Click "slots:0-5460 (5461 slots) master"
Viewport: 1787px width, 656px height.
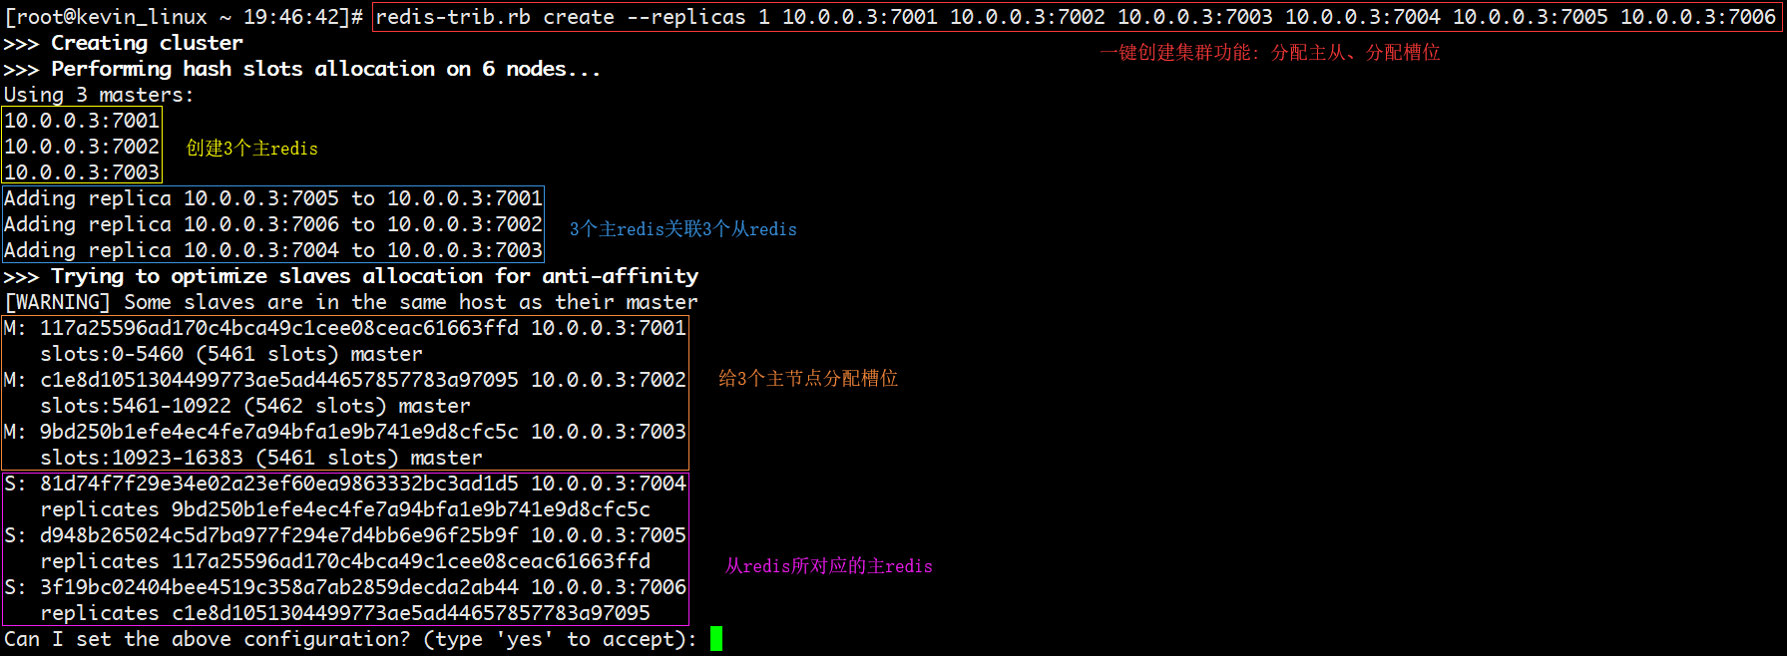231,354
